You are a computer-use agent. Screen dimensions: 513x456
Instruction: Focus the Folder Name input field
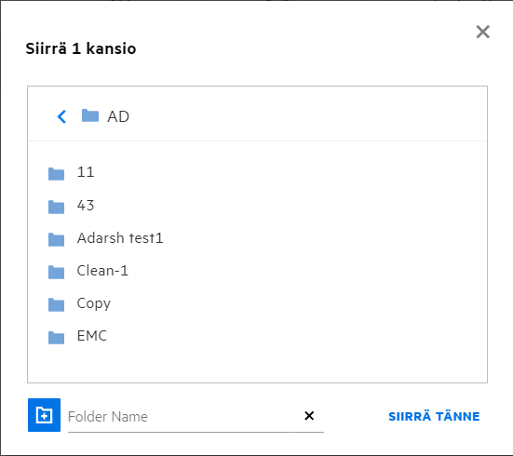[182, 417]
